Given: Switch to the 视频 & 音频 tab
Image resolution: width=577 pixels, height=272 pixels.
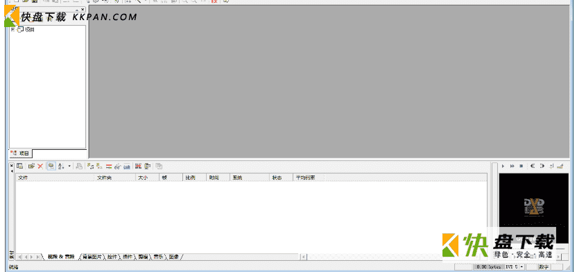Looking at the screenshot, I should click(61, 257).
